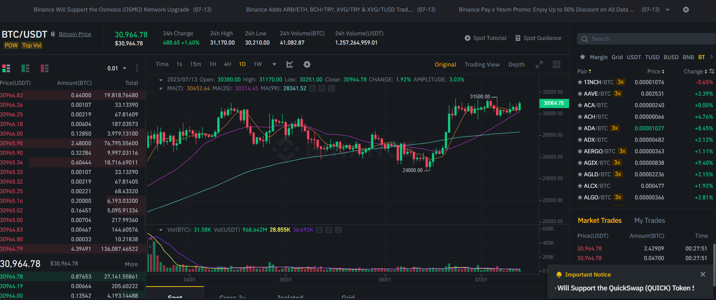This screenshot has width=716, height=300.
Task: Switch to Trading View chart tab
Action: pos(482,65)
